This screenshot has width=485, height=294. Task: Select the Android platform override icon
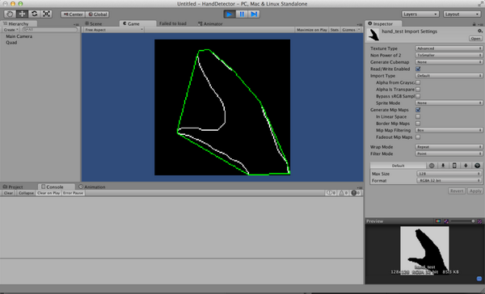pyautogui.click(x=466, y=166)
